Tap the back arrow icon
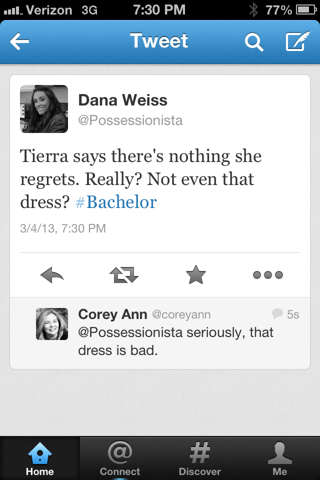 (x=20, y=42)
